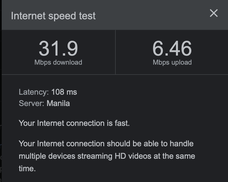
Task: Click the "Mbps upload" label
Action: click(x=172, y=62)
